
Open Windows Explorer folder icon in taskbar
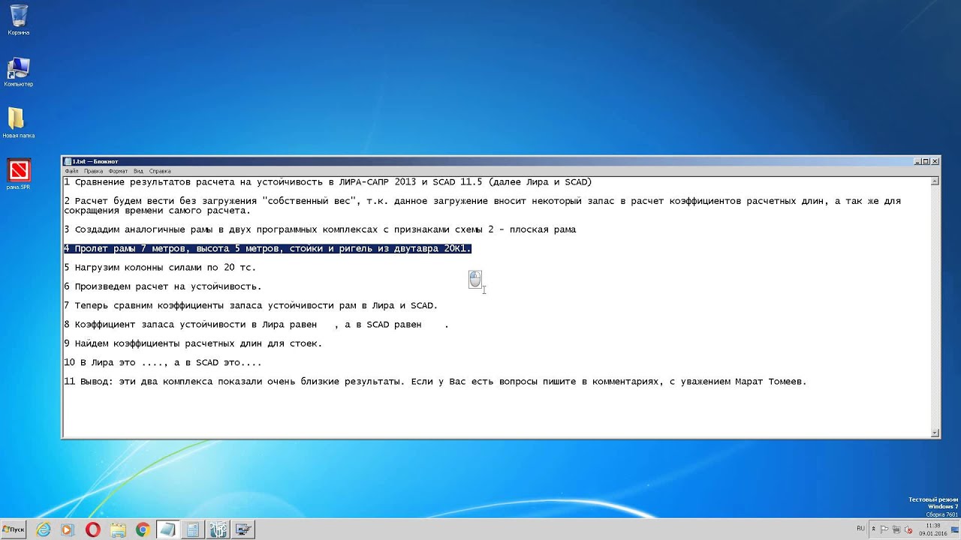point(117,529)
